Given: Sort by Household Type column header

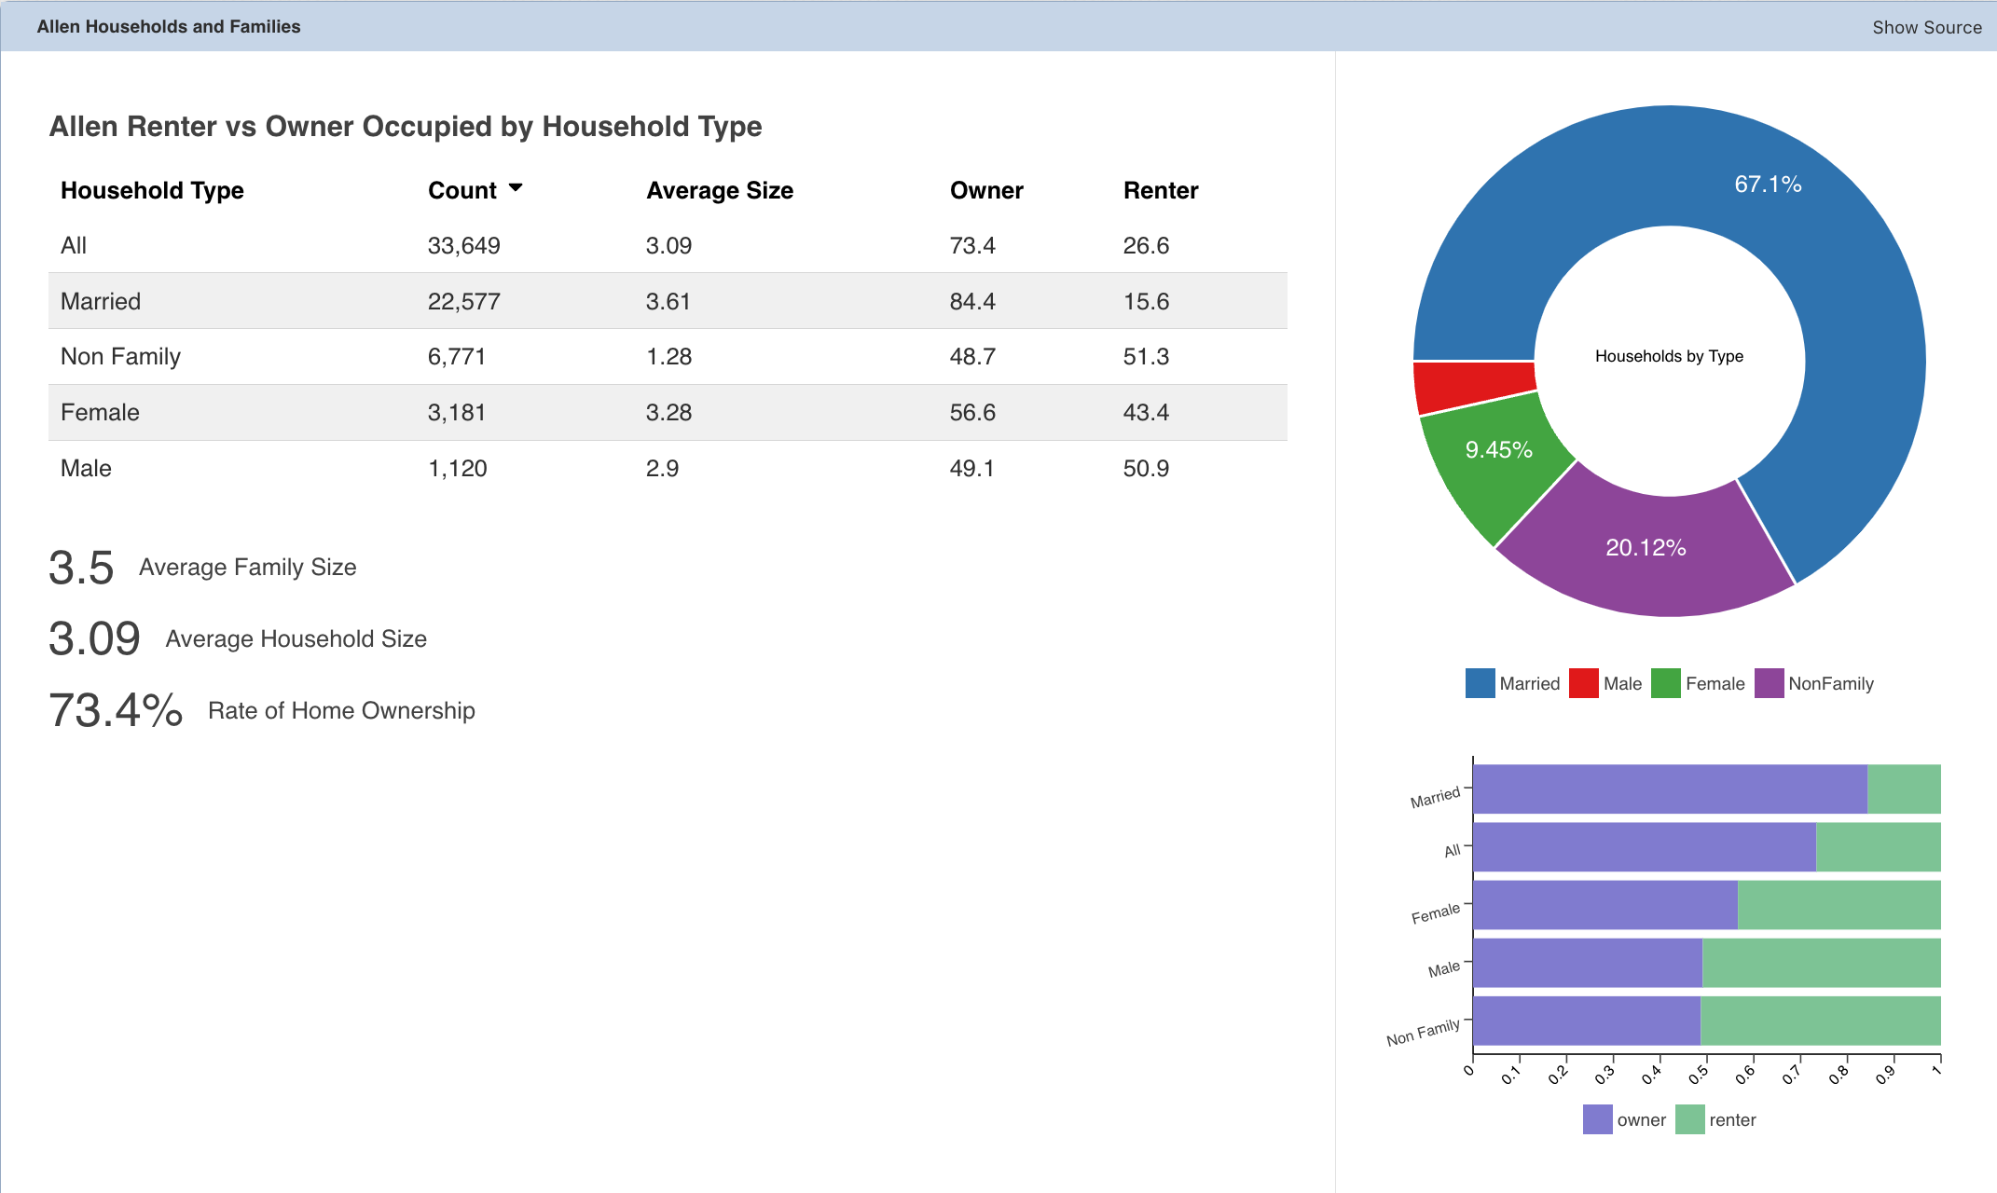Looking at the screenshot, I should pyautogui.click(x=152, y=190).
